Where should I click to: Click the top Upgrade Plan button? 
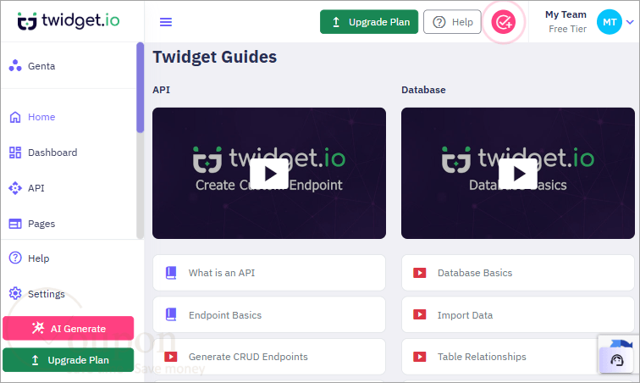369,22
